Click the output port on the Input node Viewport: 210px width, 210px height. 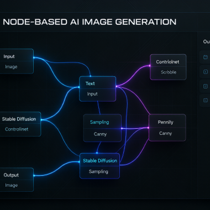[34, 57]
